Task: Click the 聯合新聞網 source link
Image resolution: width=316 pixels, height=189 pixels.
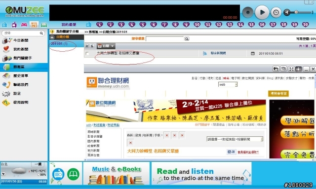Action: click(x=218, y=53)
